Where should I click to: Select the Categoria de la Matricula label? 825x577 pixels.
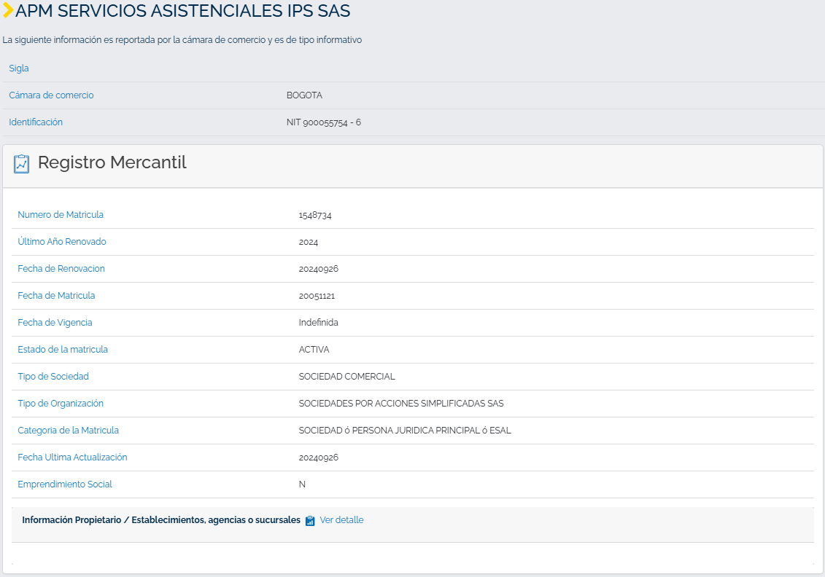(x=69, y=431)
